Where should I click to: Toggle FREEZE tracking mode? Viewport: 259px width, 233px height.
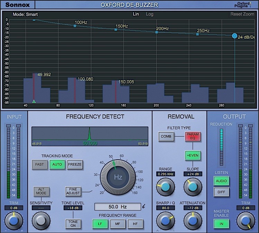point(75,164)
